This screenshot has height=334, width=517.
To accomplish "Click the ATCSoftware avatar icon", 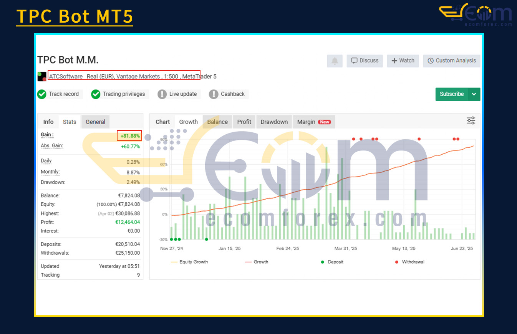I will click(x=42, y=77).
